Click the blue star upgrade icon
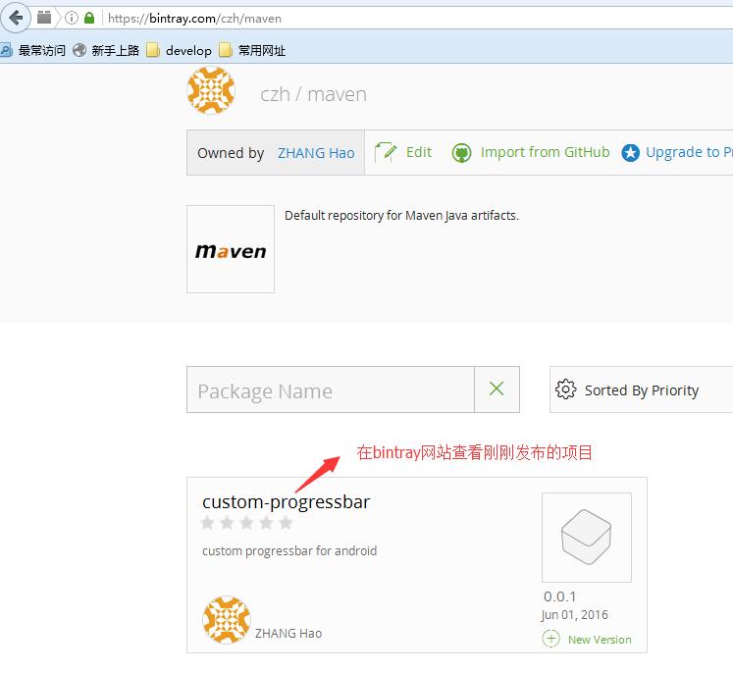The width and height of the screenshot is (733, 673). tap(630, 152)
